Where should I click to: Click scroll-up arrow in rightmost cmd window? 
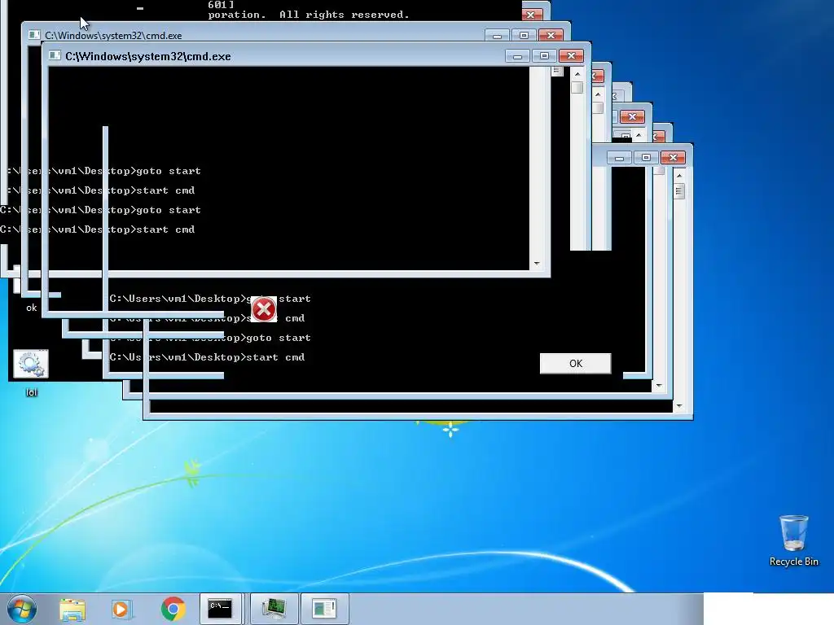(x=679, y=176)
